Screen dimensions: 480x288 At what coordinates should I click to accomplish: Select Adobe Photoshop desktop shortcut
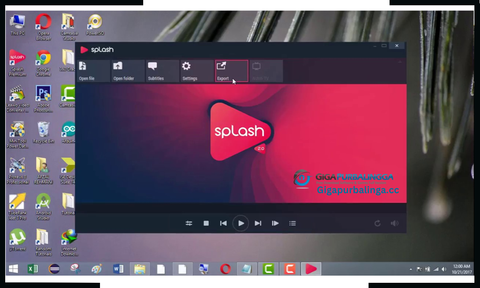[43, 99]
